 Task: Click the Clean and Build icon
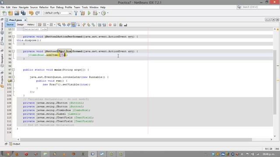(x=83, y=13)
